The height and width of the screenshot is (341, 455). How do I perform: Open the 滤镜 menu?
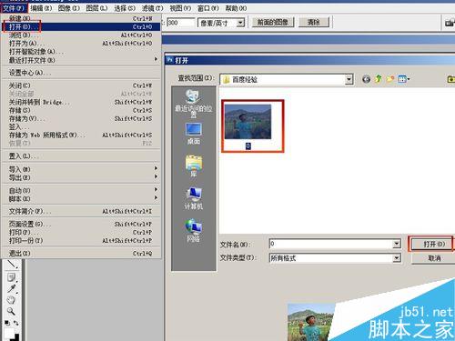pos(153,8)
